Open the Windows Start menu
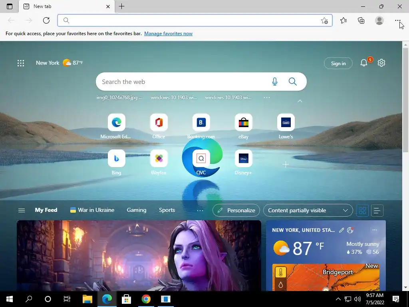 10,299
